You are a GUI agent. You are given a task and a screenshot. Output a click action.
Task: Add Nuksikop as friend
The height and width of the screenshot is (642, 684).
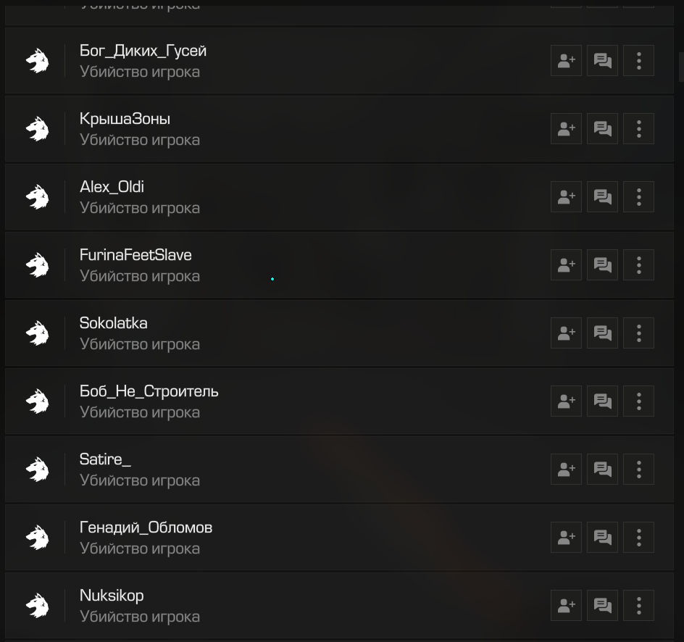[566, 605]
